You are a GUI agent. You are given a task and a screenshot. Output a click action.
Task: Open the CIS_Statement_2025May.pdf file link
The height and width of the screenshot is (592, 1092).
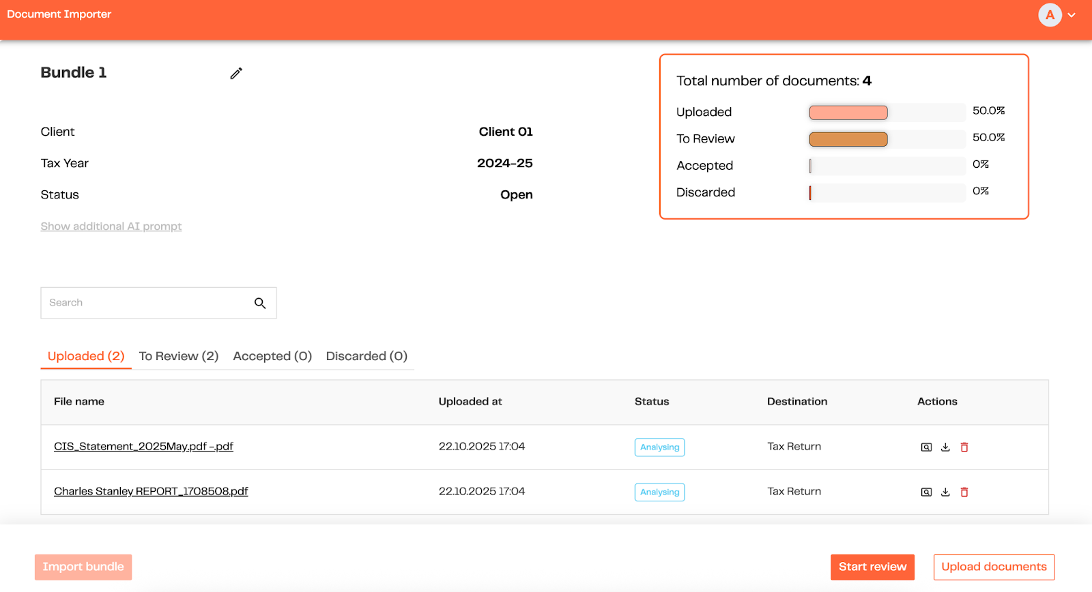[x=143, y=447]
